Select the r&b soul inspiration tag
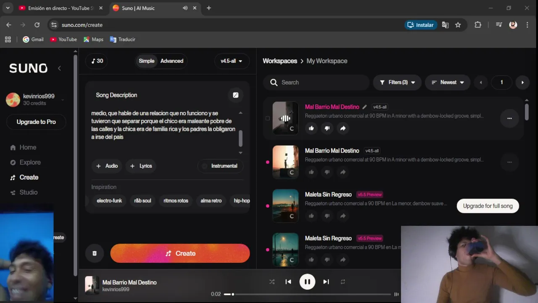The width and height of the screenshot is (538, 303). [142, 201]
